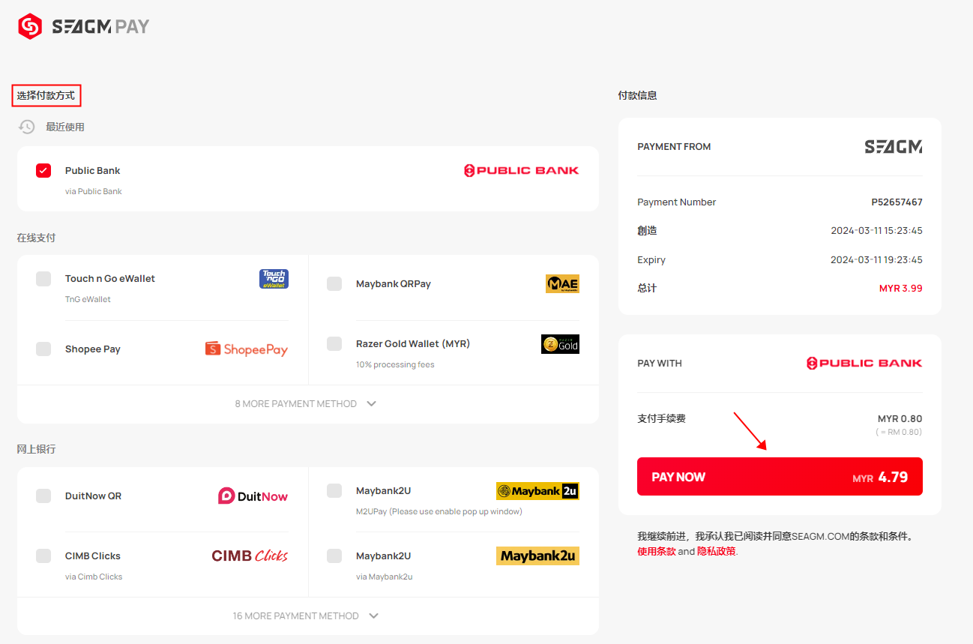Click the expiry time 2024-03-11 19:23:45
Screen dimensions: 973x644
(x=876, y=260)
